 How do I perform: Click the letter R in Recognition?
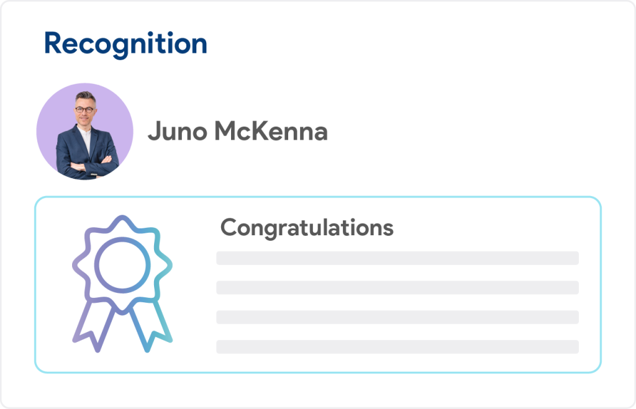tap(53, 43)
